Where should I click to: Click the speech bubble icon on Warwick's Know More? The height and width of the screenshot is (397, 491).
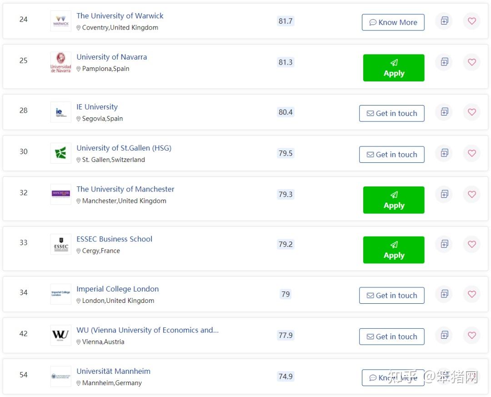click(373, 22)
